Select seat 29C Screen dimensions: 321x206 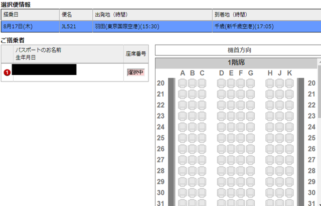[x=202, y=181]
